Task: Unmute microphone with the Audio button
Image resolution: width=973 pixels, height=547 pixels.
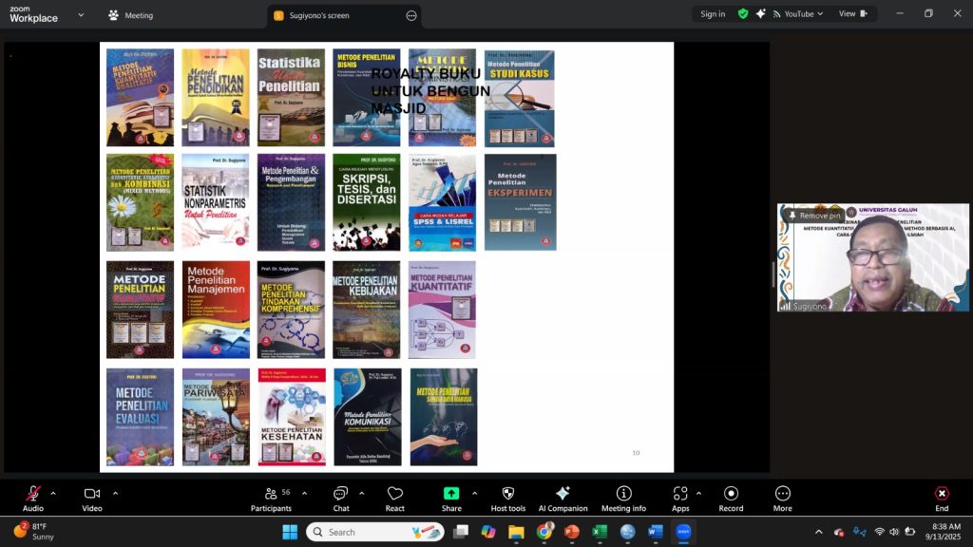Action: coord(33,498)
